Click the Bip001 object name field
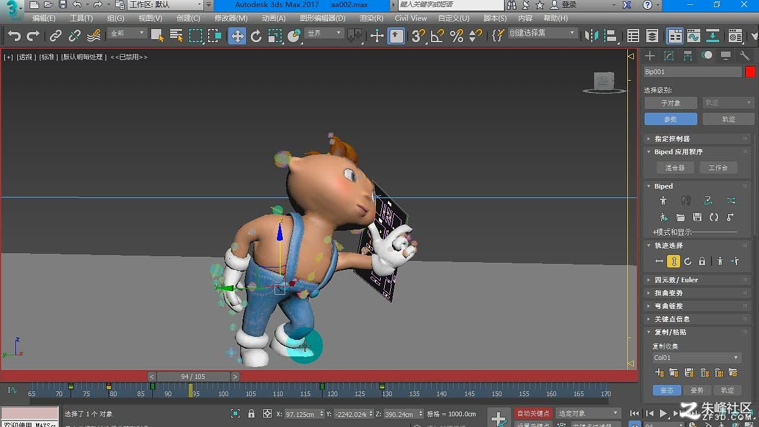759x427 pixels. 693,72
